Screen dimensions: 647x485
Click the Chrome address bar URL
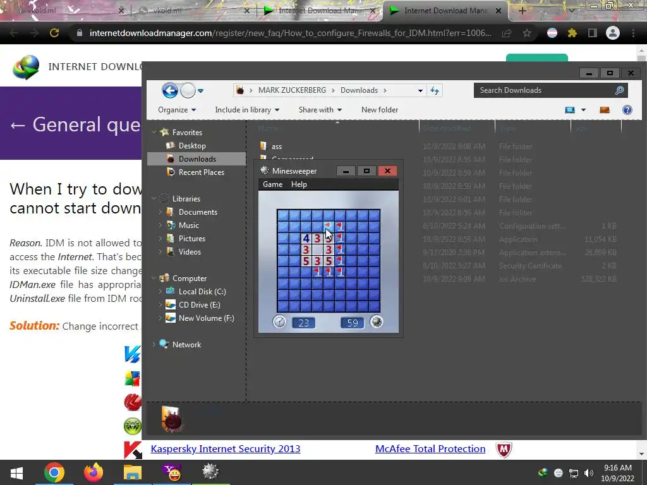point(291,33)
